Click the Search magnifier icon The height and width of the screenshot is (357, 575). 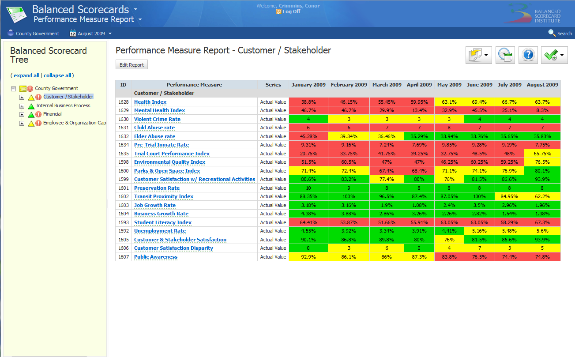point(552,33)
